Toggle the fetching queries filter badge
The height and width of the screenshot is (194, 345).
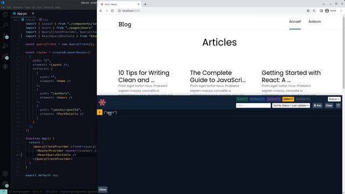click(x=257, y=99)
